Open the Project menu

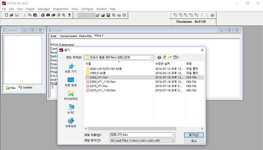pos(30,9)
